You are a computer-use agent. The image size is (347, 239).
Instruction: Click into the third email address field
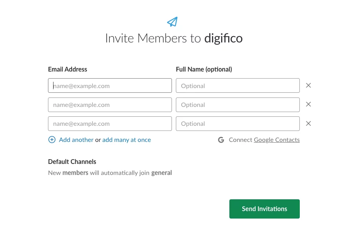pos(110,123)
